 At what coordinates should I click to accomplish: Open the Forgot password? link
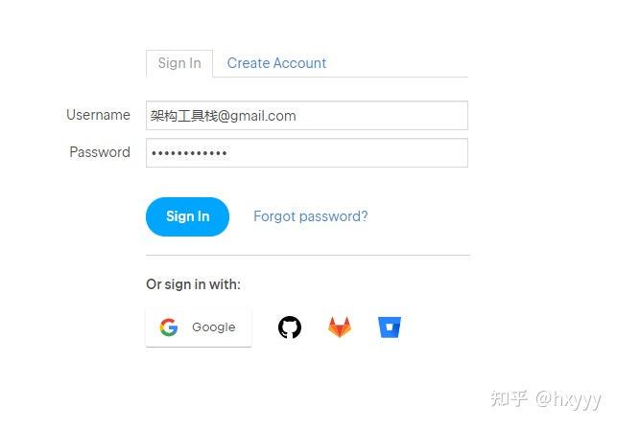[311, 216]
